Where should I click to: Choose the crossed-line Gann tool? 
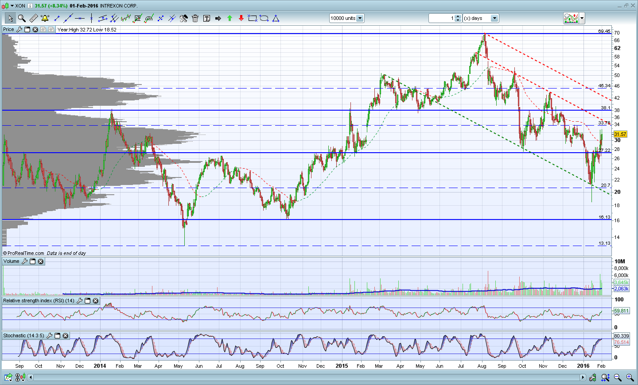[x=172, y=18]
